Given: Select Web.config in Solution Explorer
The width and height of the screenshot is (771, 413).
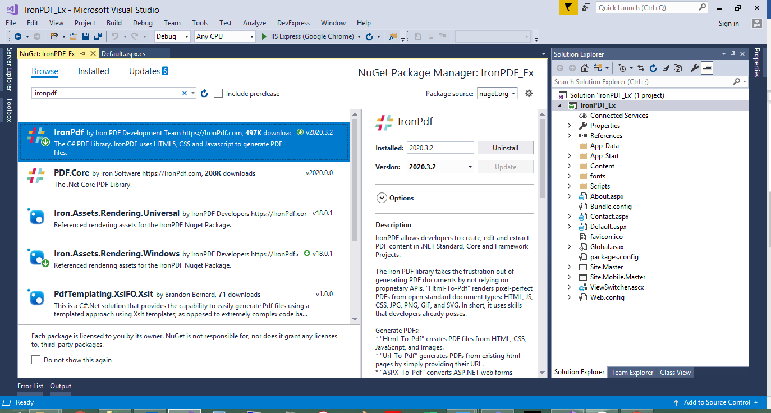Looking at the screenshot, I should pos(607,297).
